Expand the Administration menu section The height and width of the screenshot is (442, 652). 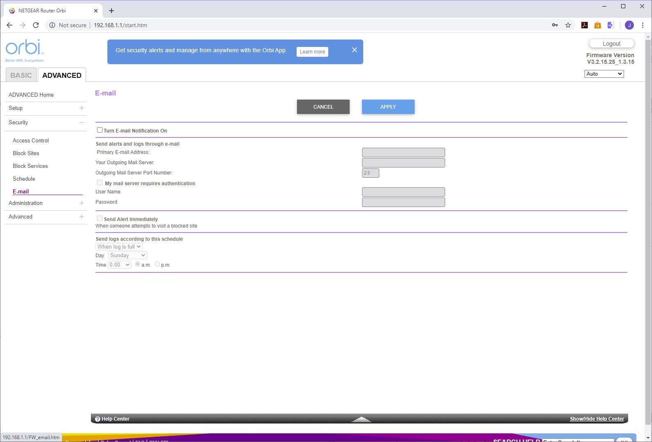coord(81,203)
